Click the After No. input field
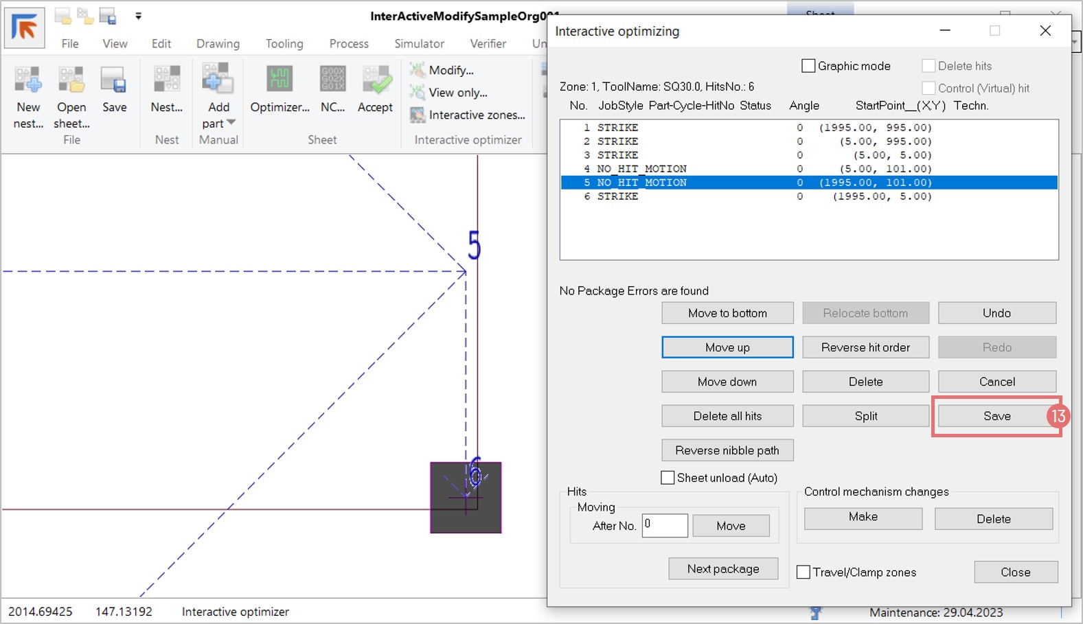1083x624 pixels. tap(664, 526)
